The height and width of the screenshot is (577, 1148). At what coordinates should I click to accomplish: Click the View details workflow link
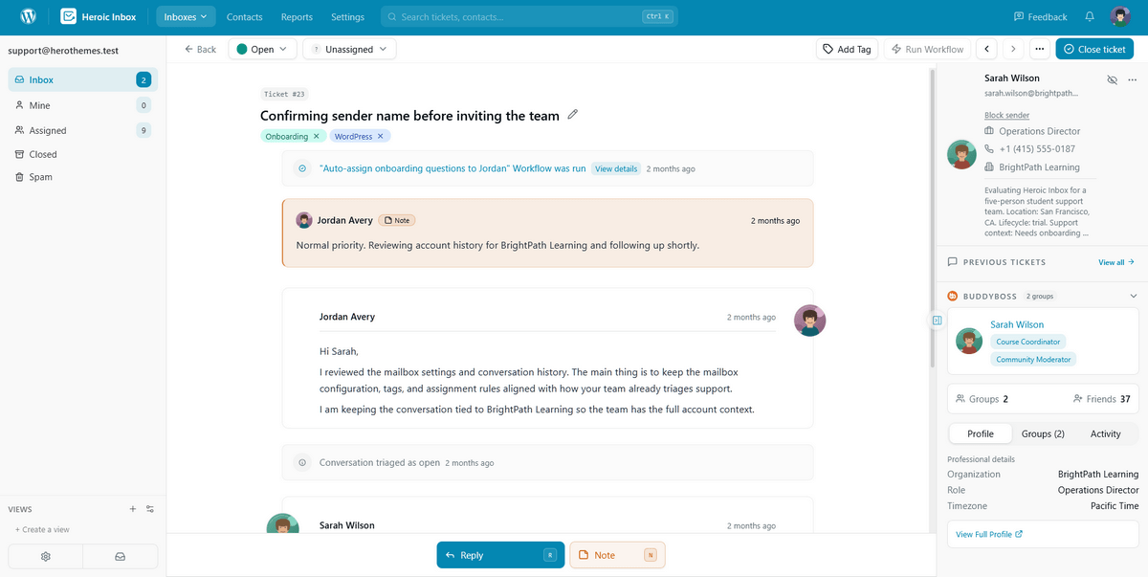coord(616,168)
